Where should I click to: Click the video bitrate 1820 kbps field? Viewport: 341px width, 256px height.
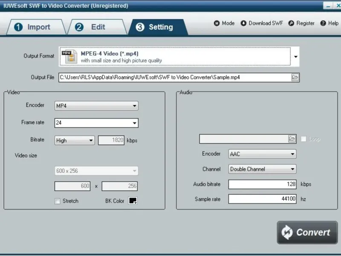tap(111, 140)
